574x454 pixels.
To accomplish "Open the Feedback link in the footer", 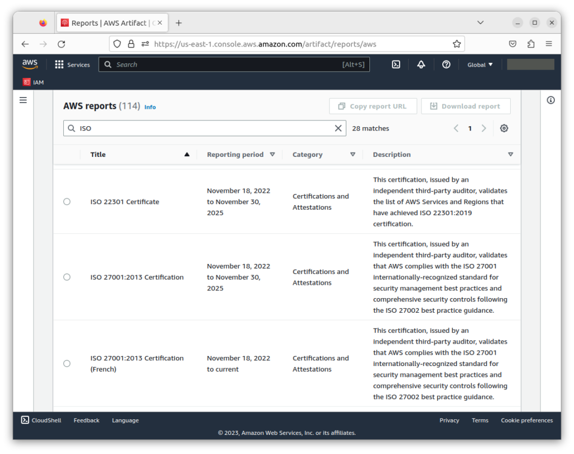I will pos(86,420).
